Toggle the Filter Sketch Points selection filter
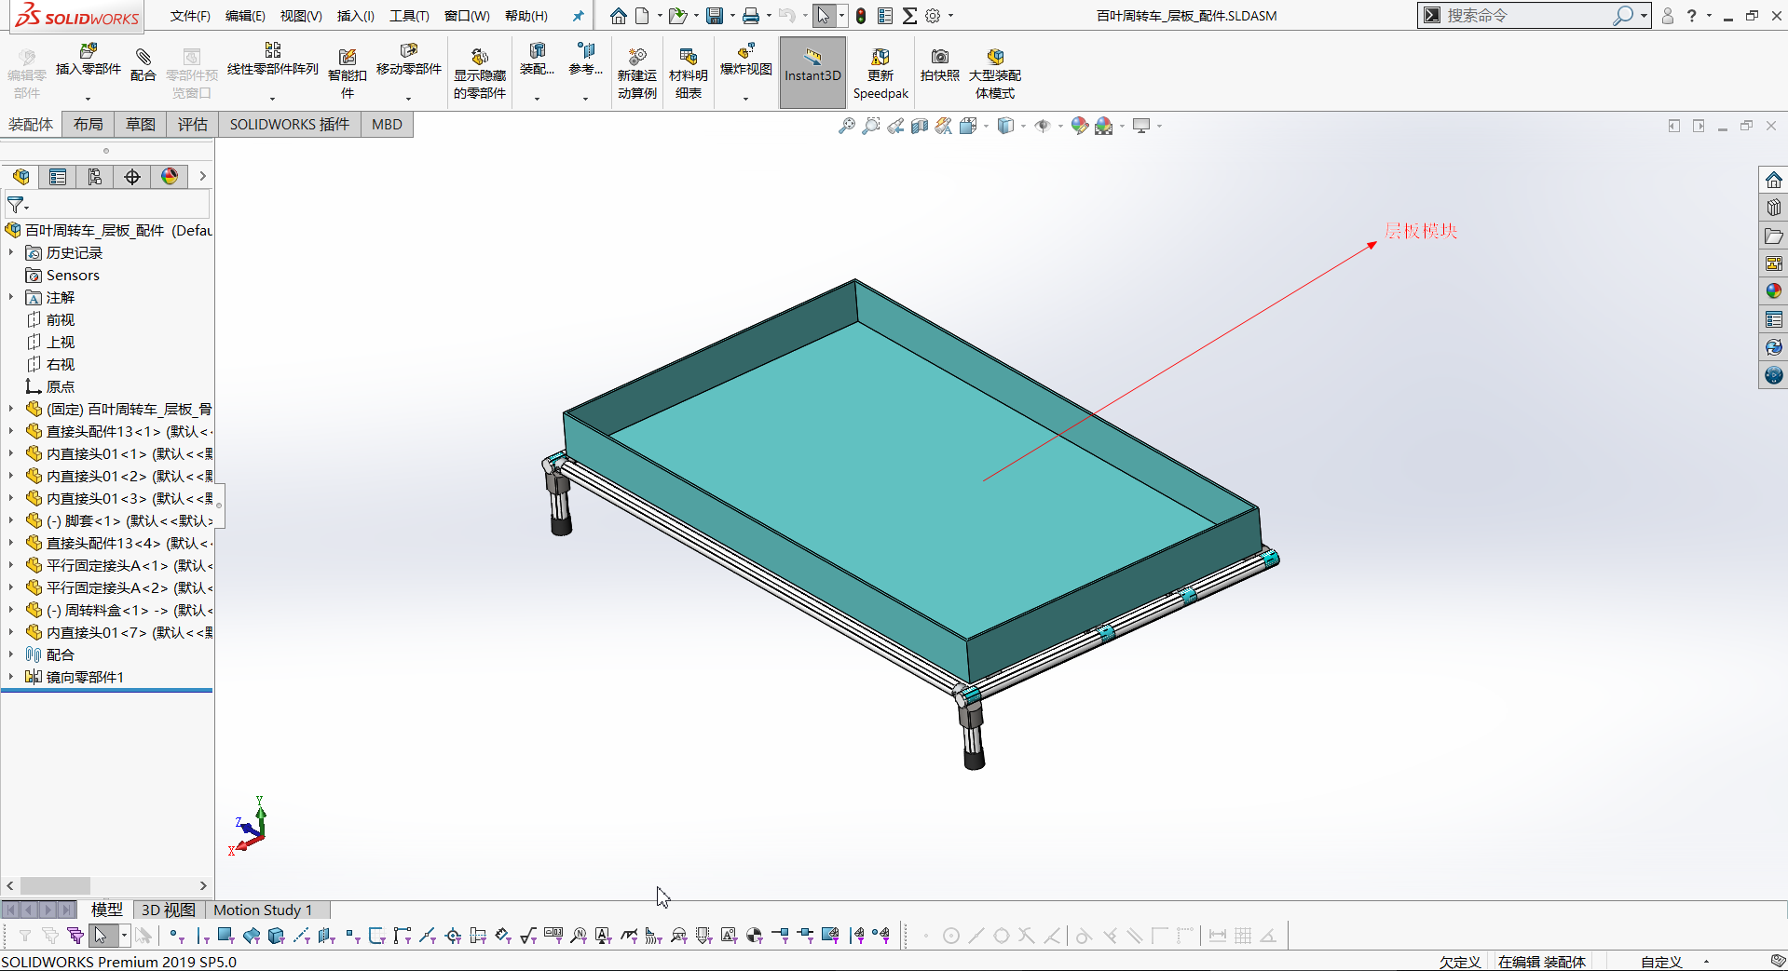Screen dimensions: 1788x971 352,936
